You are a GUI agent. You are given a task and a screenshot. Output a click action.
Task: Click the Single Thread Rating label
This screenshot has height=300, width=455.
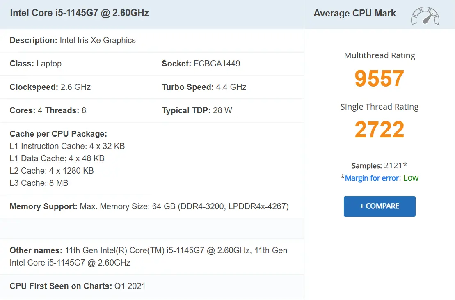[380, 107]
